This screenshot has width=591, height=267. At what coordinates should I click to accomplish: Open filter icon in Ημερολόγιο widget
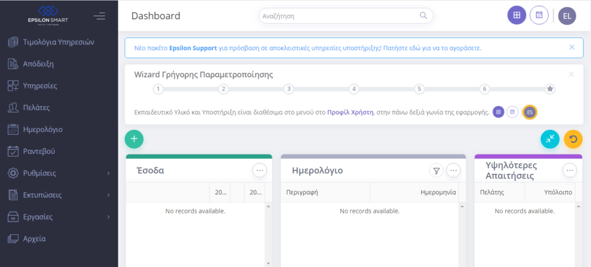click(x=436, y=170)
